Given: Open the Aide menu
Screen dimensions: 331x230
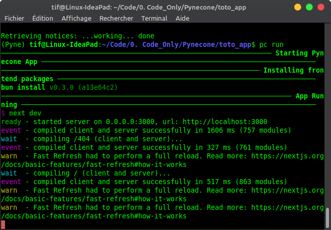Looking at the screenshot, I should tap(182, 18).
